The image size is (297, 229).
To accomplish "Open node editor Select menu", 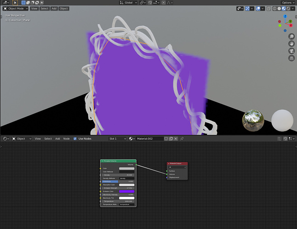I will [48, 139].
